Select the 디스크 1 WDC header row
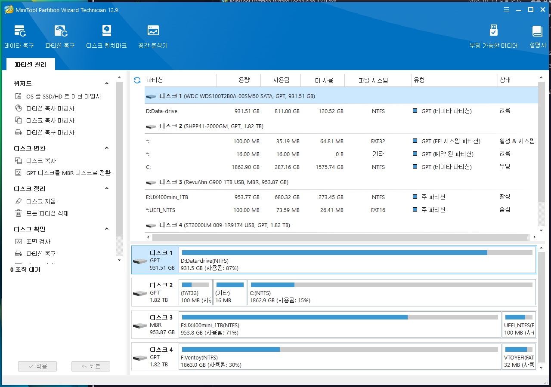This screenshot has height=387, width=551. click(341, 96)
